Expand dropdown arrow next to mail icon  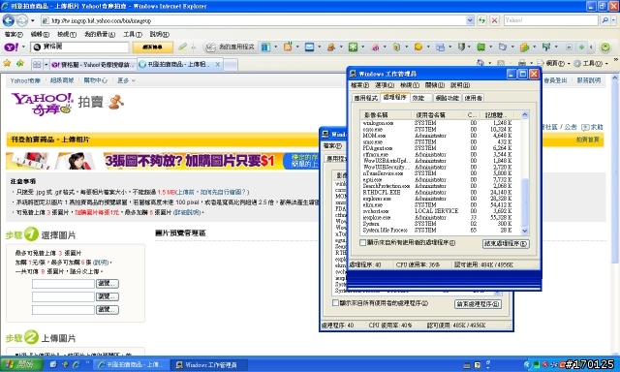[x=319, y=47]
